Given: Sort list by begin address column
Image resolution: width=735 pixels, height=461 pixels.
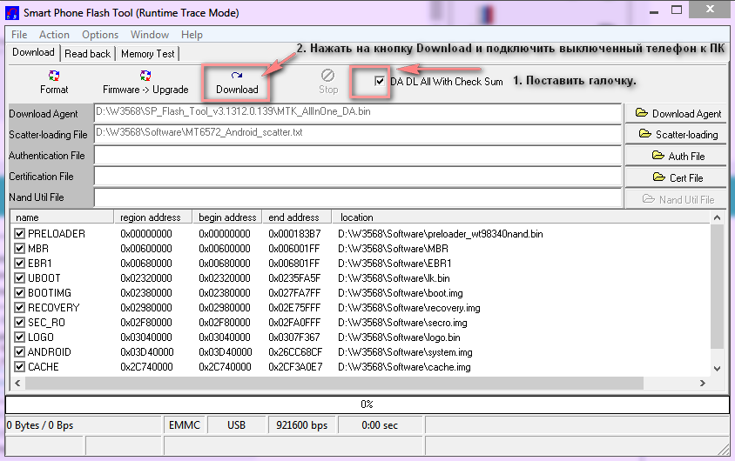Looking at the screenshot, I should click(x=227, y=217).
